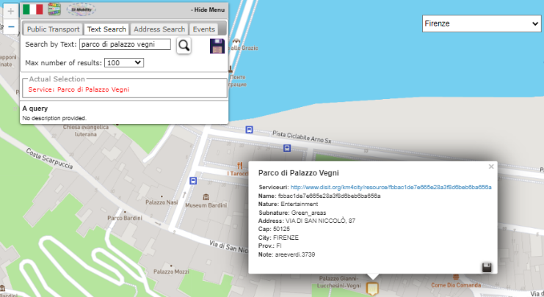The image size is (544, 297).
Task: Open the Max number of results dropdown
Action: click(124, 63)
